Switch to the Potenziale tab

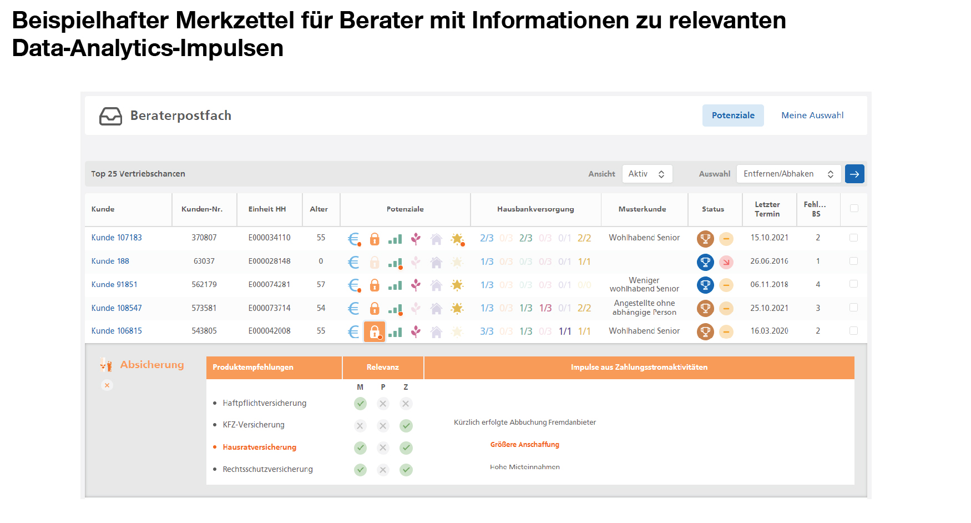coord(732,115)
